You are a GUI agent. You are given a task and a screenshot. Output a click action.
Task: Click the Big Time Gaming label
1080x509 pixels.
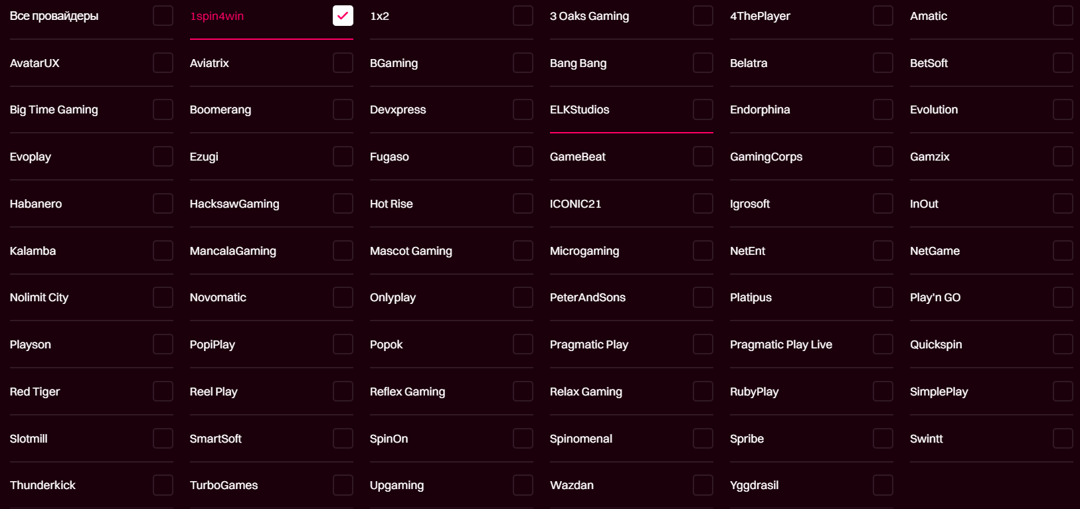coord(54,109)
